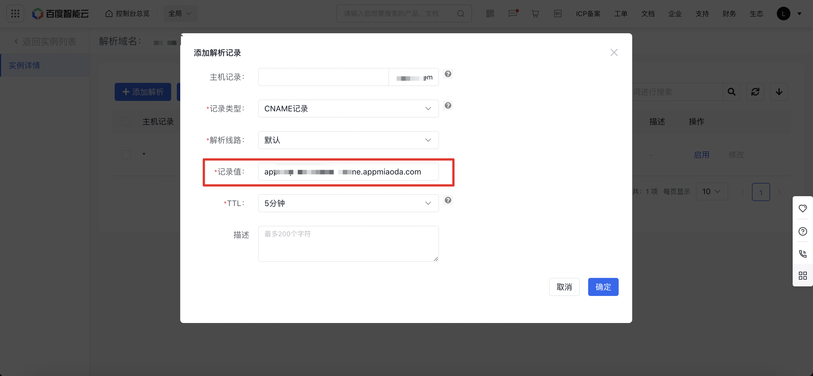Toggle the select-all checkbox in table header
The width and height of the screenshot is (813, 376).
[126, 121]
